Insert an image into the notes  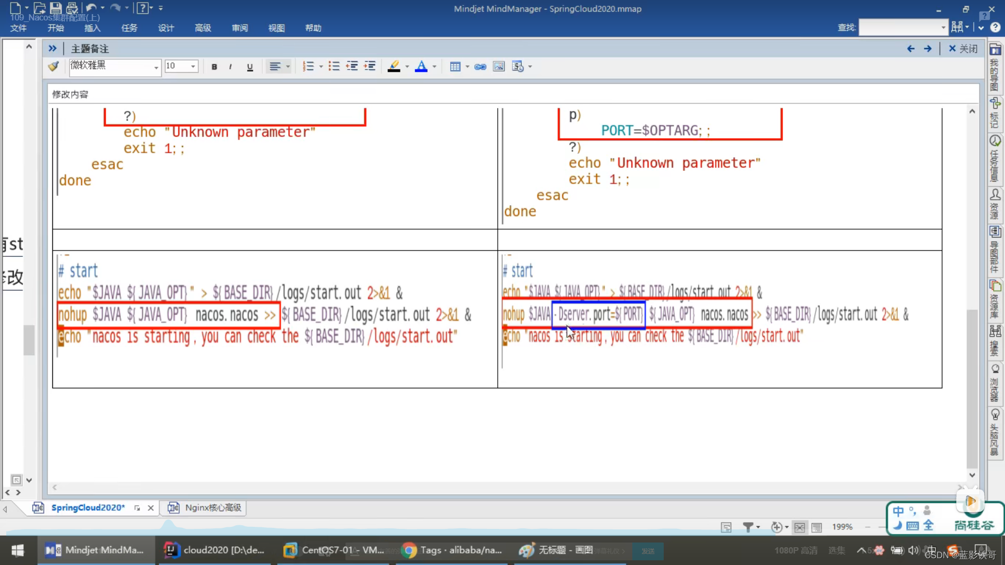pyautogui.click(x=499, y=66)
